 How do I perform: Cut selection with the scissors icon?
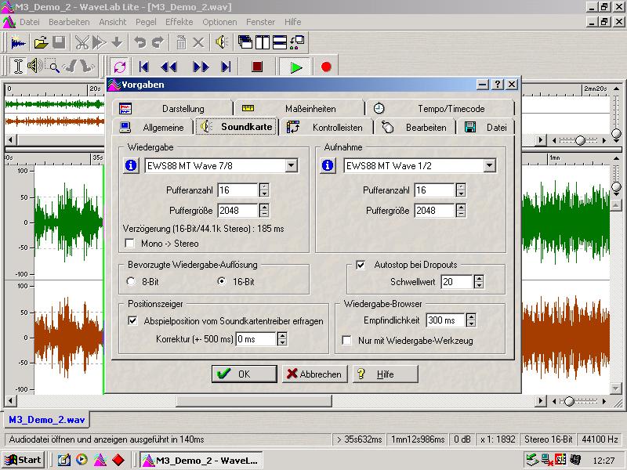point(82,42)
